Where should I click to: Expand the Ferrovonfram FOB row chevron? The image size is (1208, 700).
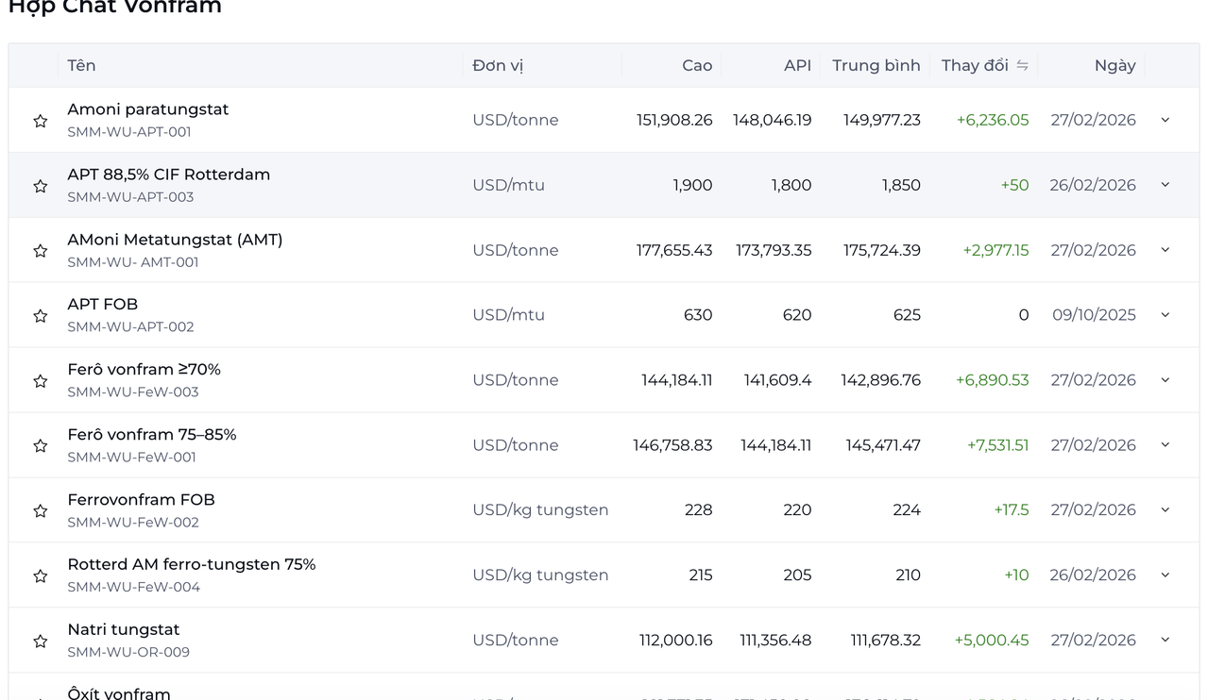coord(1165,509)
